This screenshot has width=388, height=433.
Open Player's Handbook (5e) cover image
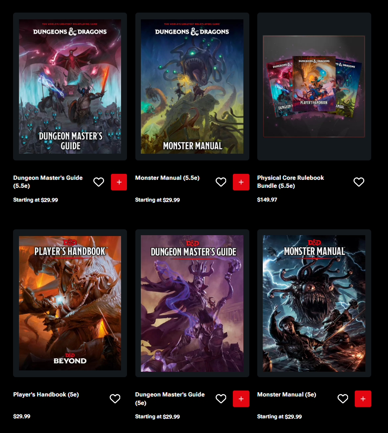pyautogui.click(x=70, y=303)
